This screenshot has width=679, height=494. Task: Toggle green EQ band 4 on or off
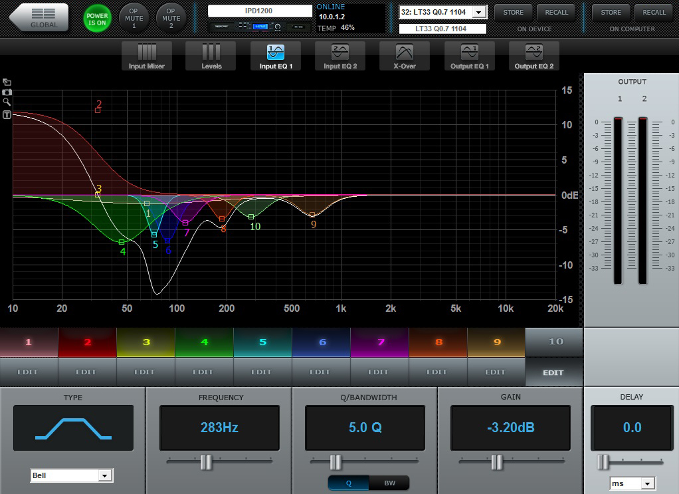pos(205,342)
